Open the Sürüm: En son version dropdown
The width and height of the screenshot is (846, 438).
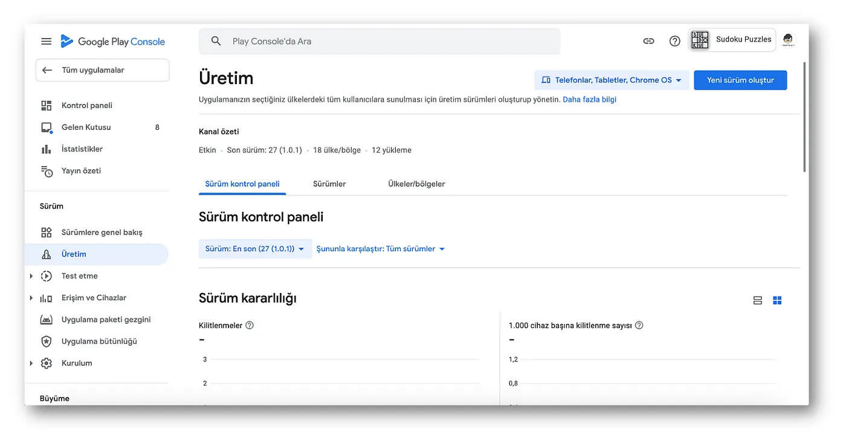coord(254,249)
